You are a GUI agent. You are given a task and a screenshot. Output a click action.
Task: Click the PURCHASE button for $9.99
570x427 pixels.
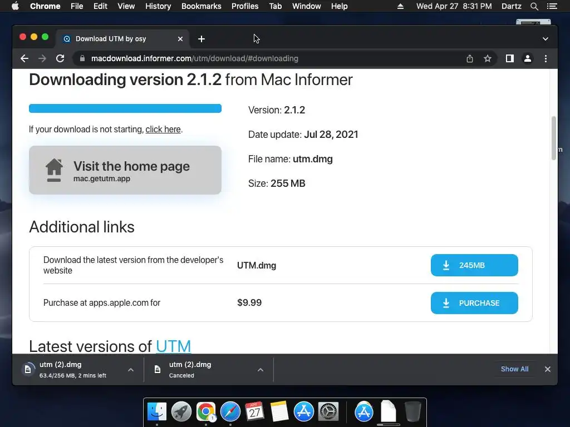474,303
